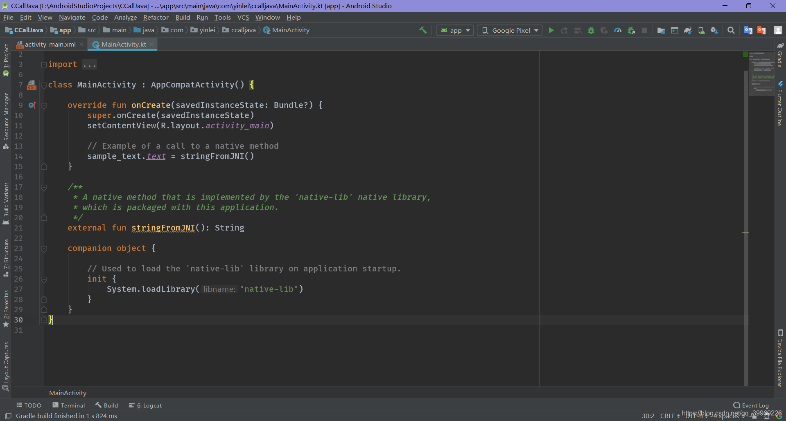Open the Gradle tool window
The height and width of the screenshot is (421, 786).
779,57
